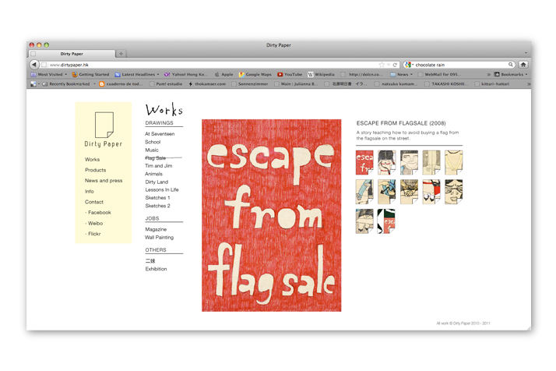Click the browser home icon
The image size is (556, 371).
[523, 65]
